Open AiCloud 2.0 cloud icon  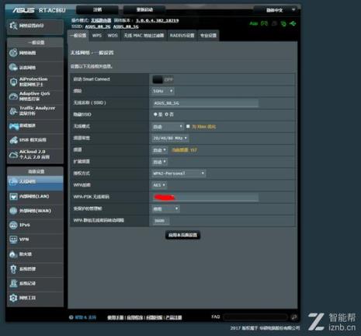click(x=13, y=155)
